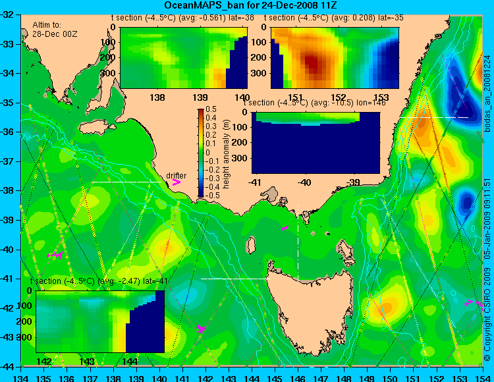Click the warm eddy near 140.5E, 40S
The height and width of the screenshot is (382, 494).
pos(167,247)
